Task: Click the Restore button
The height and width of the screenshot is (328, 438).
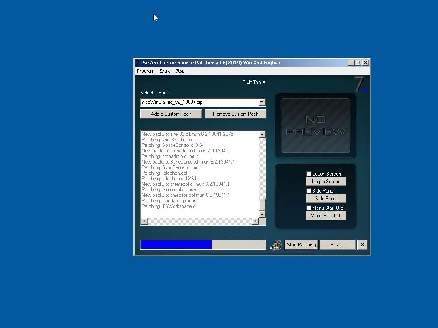Action: 338,245
